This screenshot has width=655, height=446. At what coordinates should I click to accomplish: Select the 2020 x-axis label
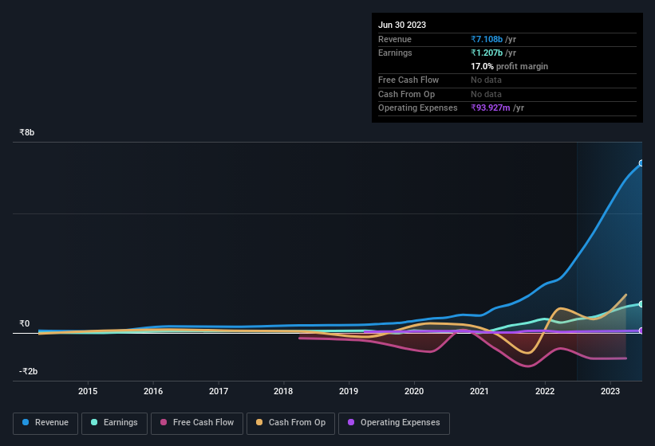pyautogui.click(x=414, y=391)
